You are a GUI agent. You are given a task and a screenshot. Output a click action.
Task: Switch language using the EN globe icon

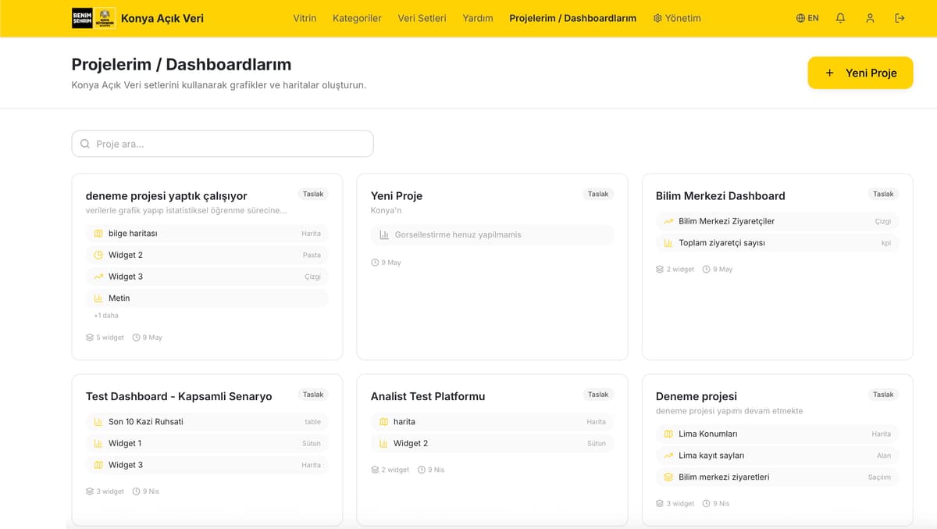tap(807, 18)
